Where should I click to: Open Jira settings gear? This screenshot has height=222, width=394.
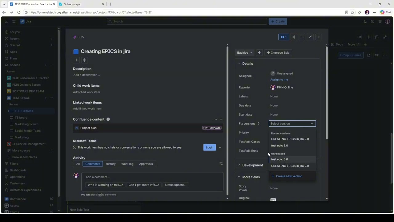tap(380, 21)
